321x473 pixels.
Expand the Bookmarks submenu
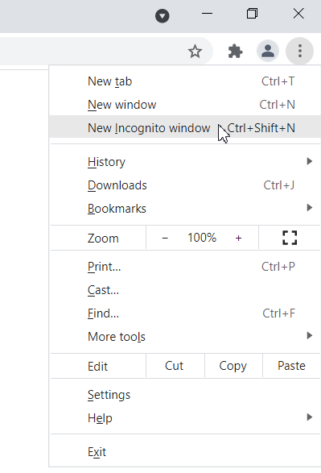click(x=185, y=209)
